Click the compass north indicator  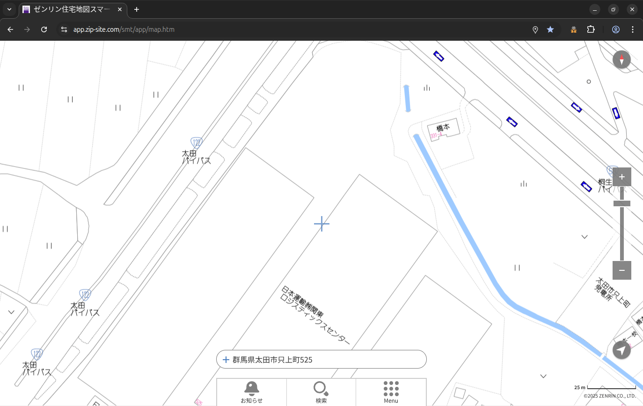(x=621, y=60)
